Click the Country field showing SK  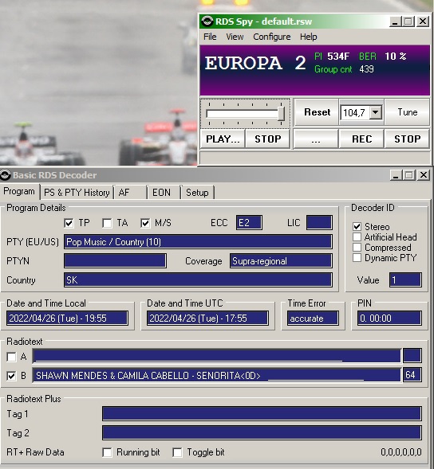198,280
